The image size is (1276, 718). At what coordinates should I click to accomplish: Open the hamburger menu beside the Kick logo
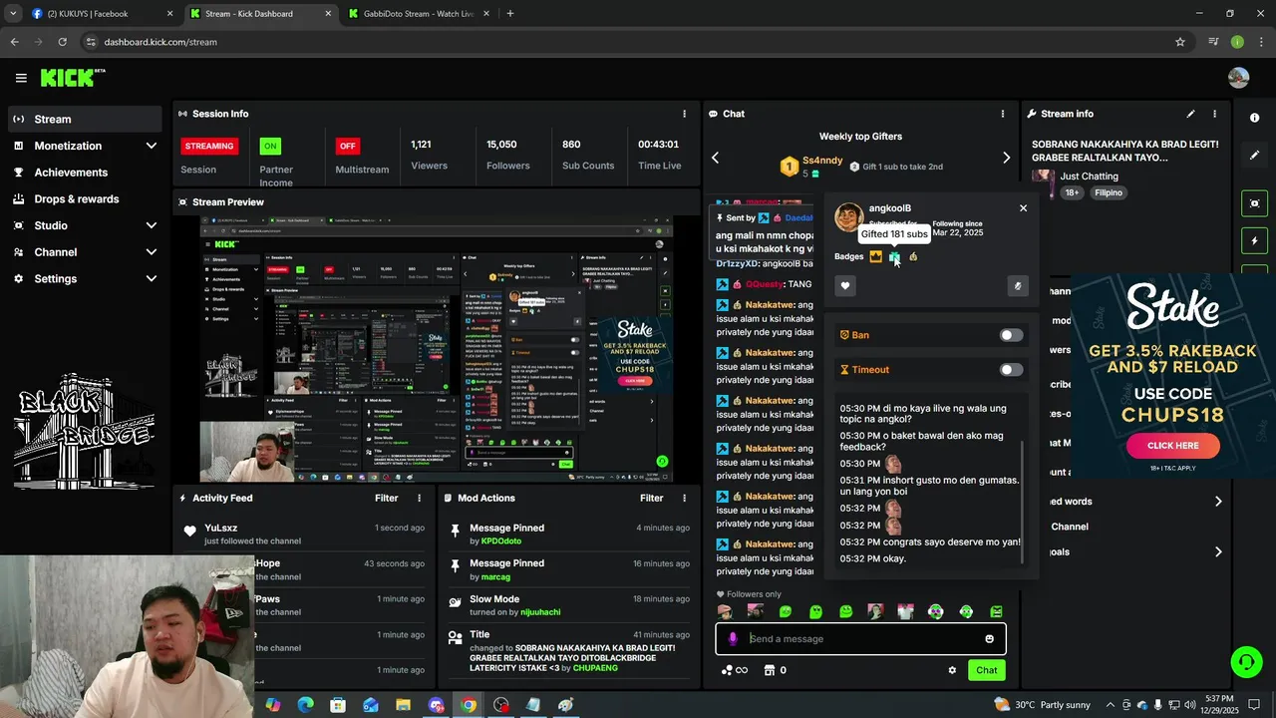pos(21,78)
